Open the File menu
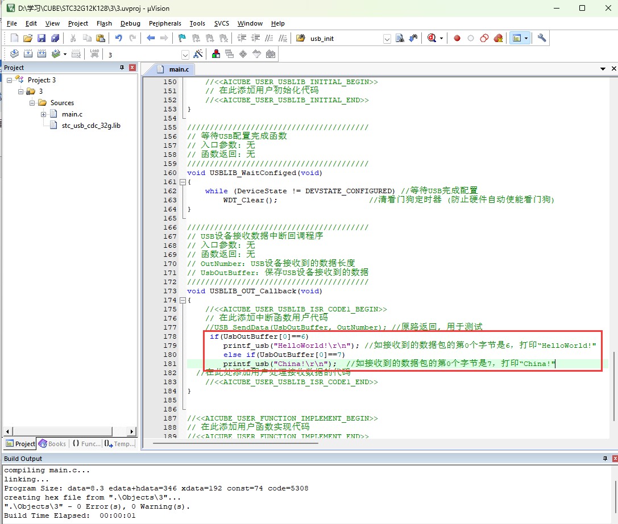 pos(12,23)
